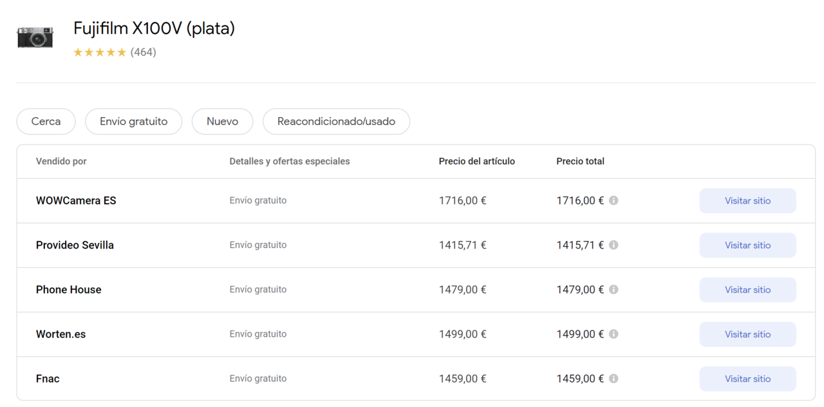The height and width of the screenshot is (407, 824).
Task: Click the Precio del artículo column header
Action: tap(477, 161)
